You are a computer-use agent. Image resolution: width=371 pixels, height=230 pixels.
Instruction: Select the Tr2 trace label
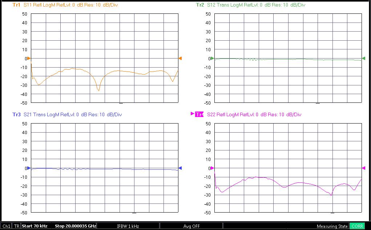[x=200, y=5]
